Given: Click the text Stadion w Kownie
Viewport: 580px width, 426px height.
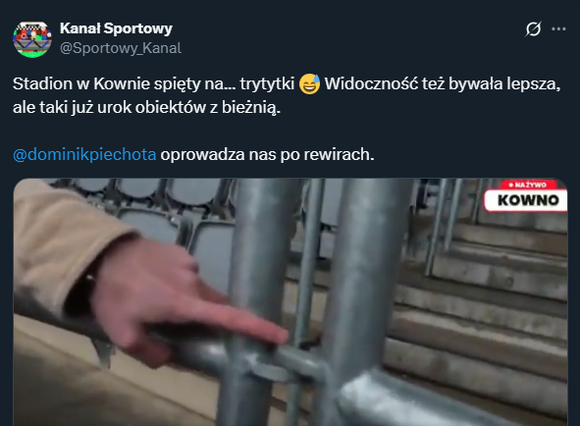Looking at the screenshot, I should (81, 84).
